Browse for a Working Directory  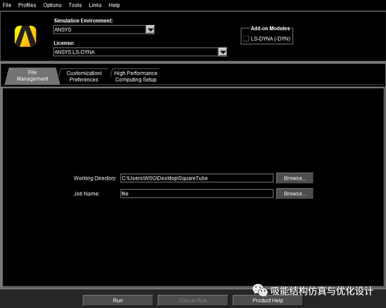(295, 178)
